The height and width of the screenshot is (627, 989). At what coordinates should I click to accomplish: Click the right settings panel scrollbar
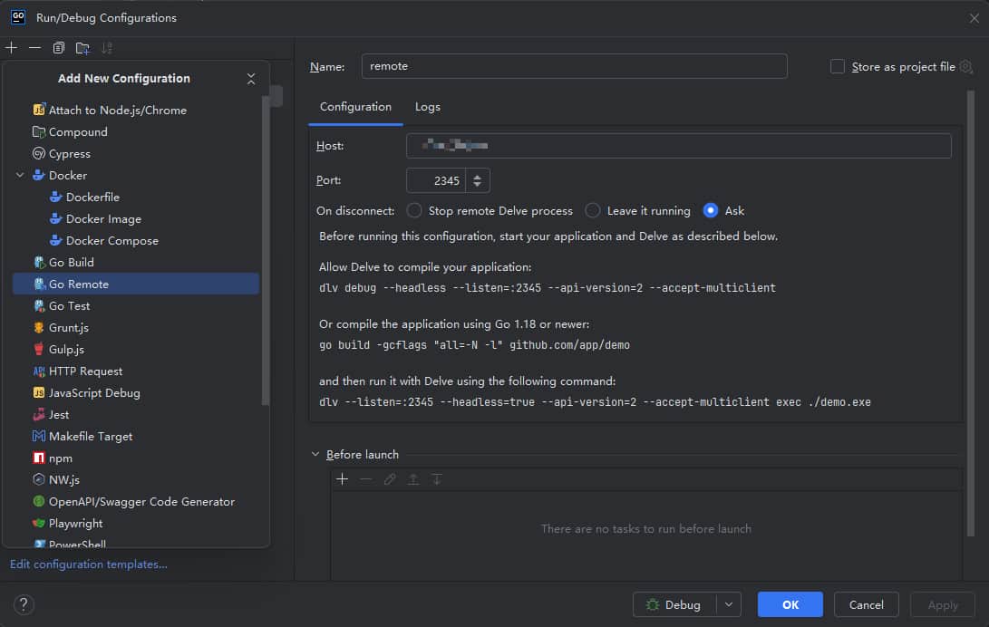tap(971, 313)
